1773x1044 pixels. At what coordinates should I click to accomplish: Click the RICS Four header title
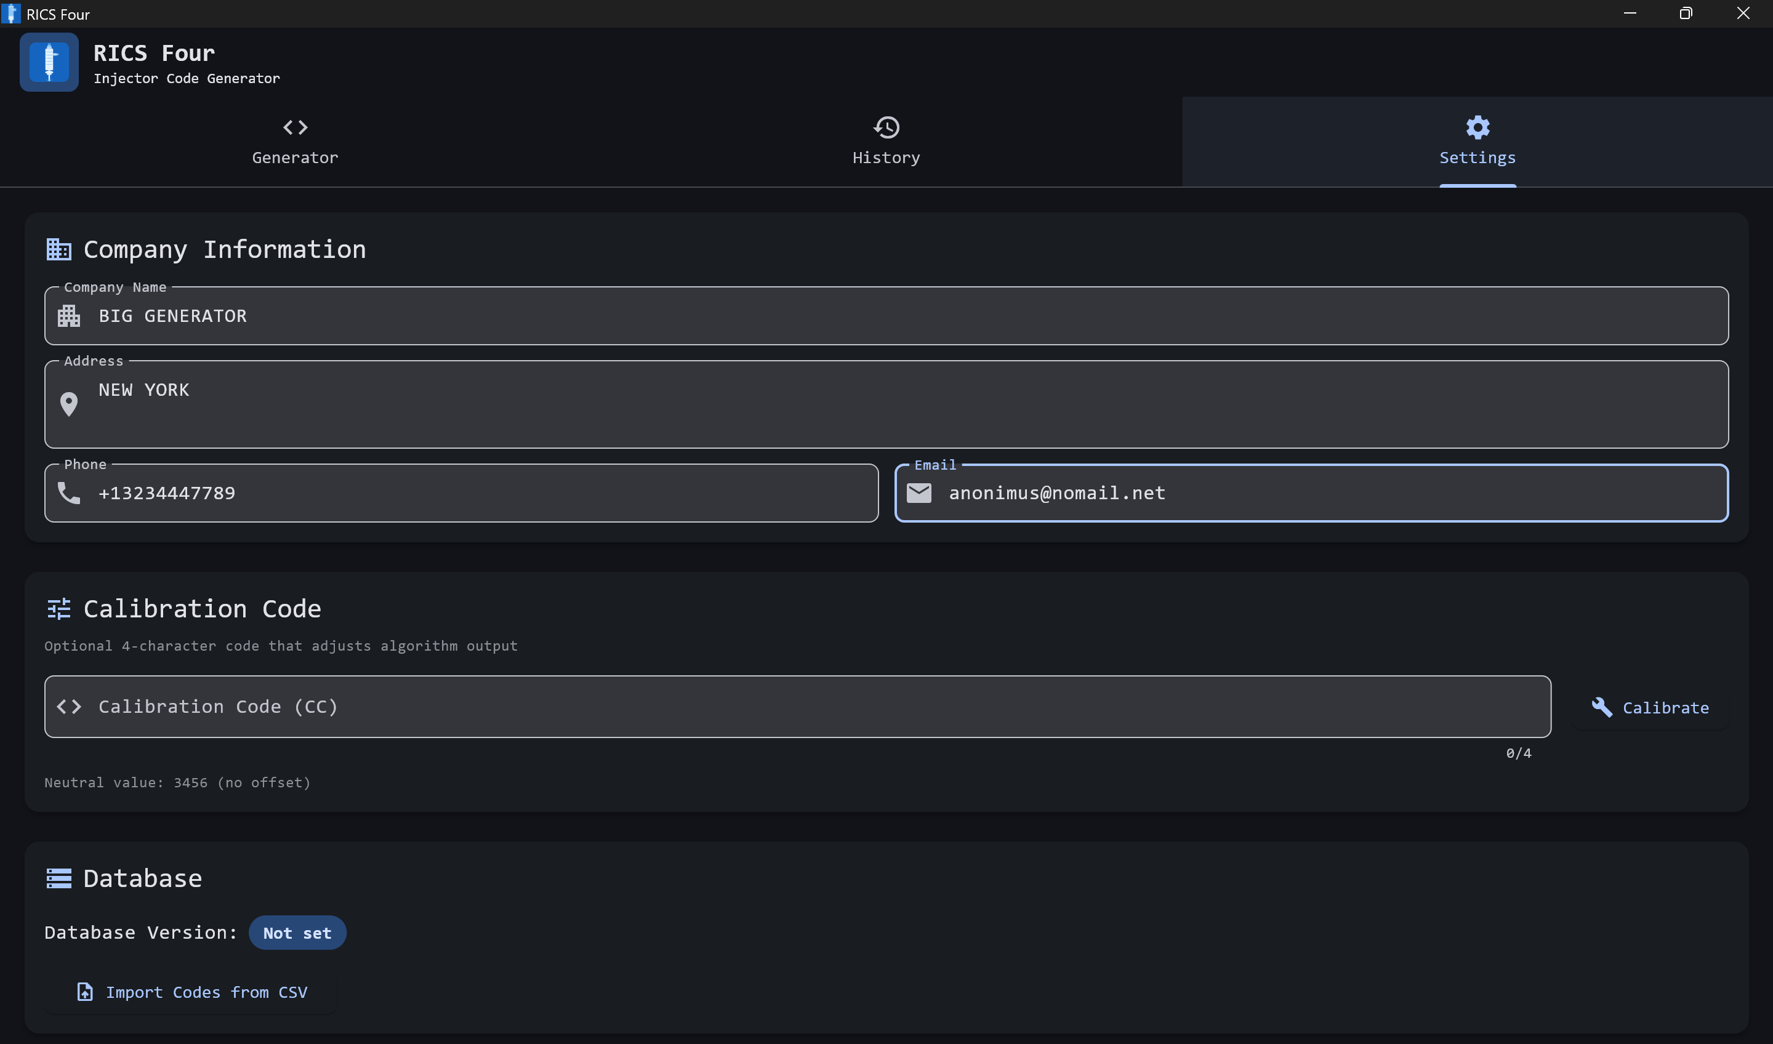[x=154, y=54]
